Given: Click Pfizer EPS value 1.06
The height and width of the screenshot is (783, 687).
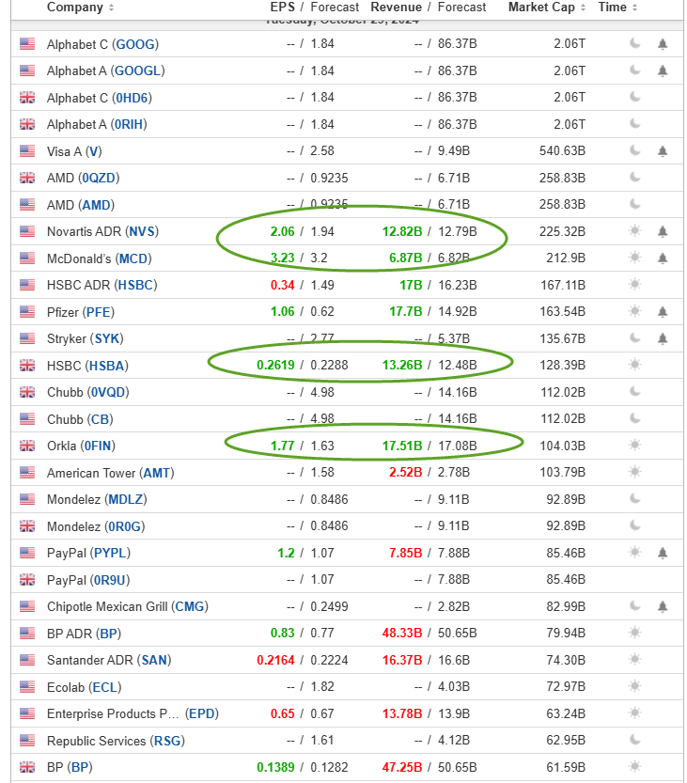Looking at the screenshot, I should [x=283, y=312].
